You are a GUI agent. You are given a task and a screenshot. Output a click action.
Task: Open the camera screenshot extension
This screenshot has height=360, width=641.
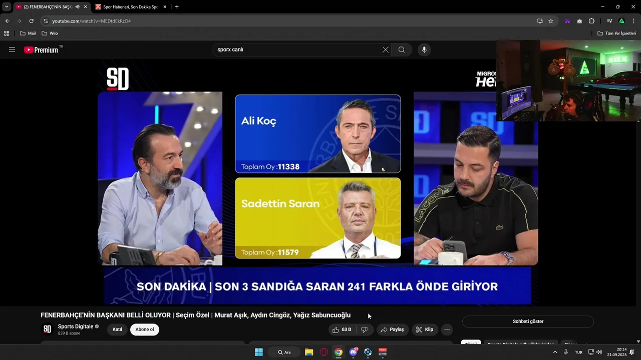tap(579, 21)
